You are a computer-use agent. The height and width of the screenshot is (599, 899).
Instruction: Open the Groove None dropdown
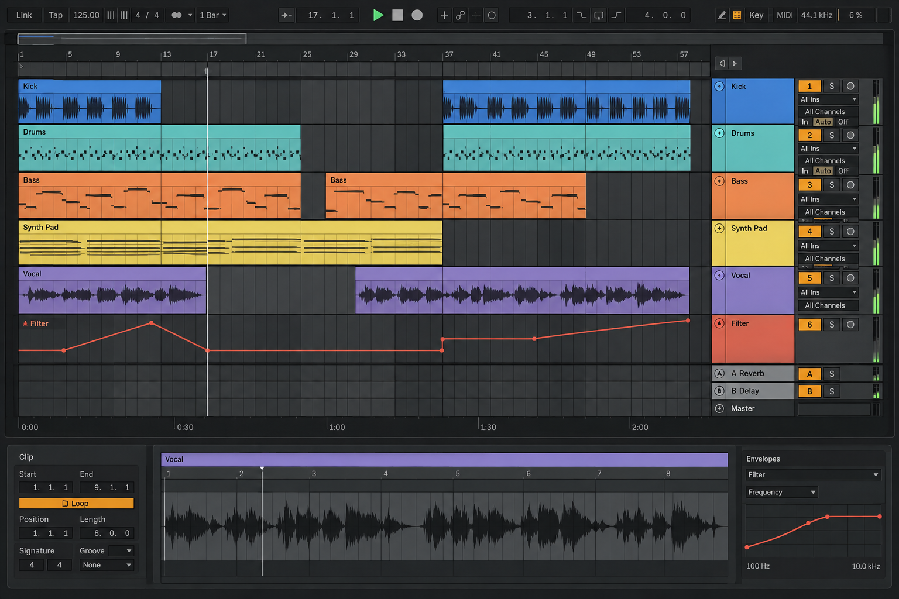pyautogui.click(x=107, y=565)
